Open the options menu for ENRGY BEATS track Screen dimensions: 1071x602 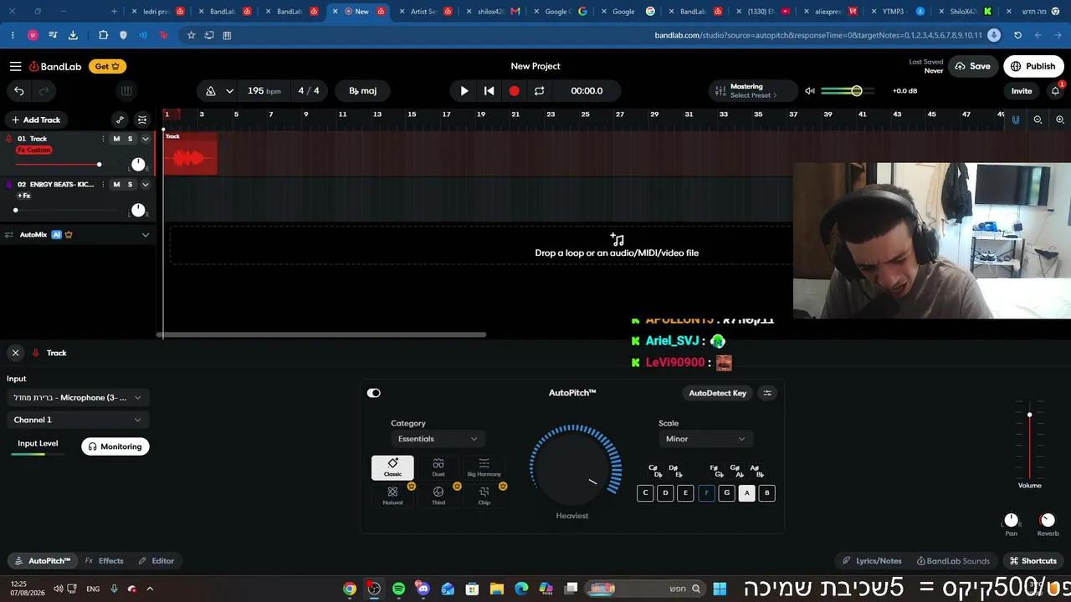click(x=103, y=184)
